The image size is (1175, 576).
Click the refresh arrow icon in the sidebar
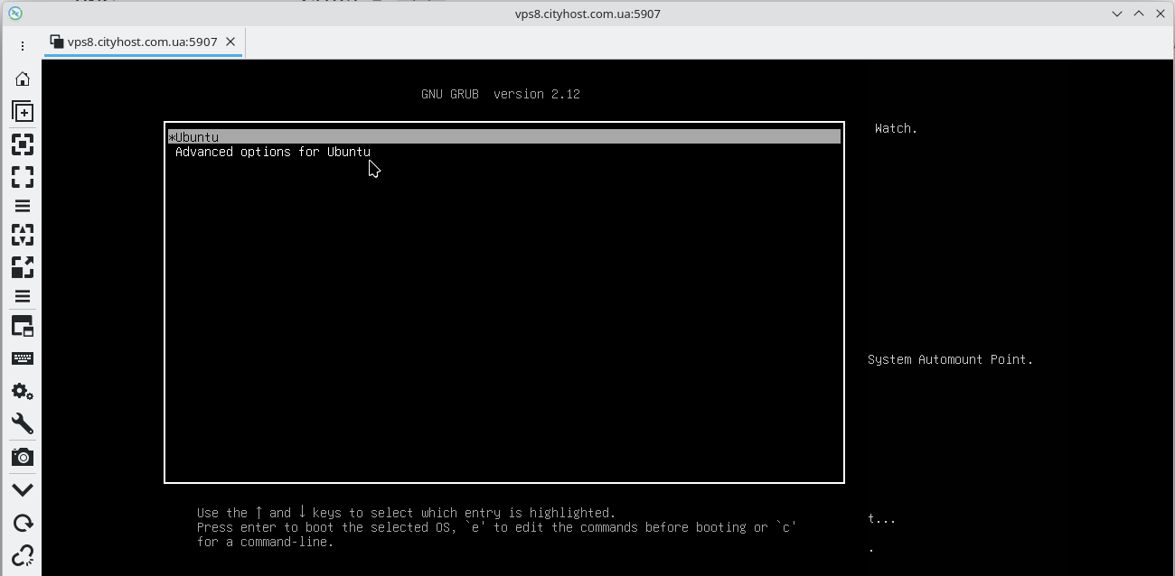(x=23, y=524)
